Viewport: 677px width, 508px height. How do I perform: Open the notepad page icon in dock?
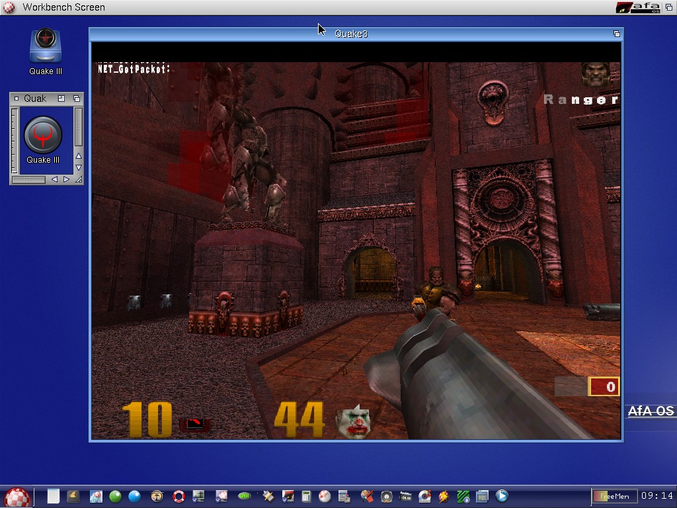pos(53,496)
